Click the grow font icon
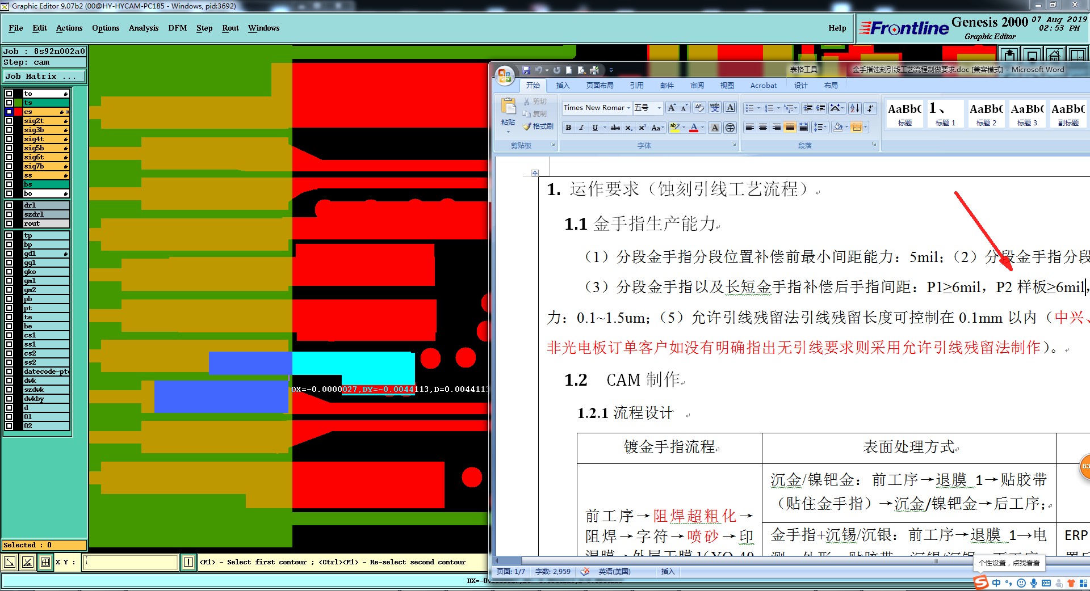Screen dimensions: 1090x591 pos(672,108)
